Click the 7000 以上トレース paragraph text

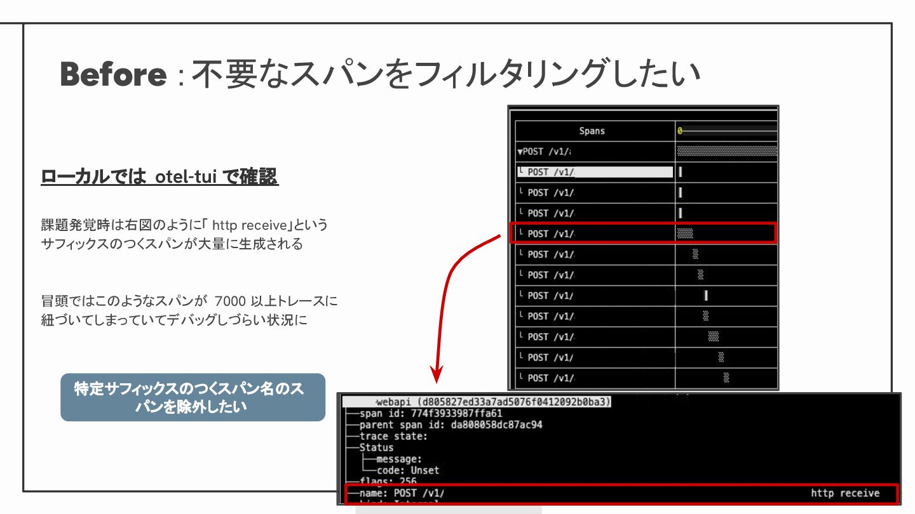(x=189, y=310)
